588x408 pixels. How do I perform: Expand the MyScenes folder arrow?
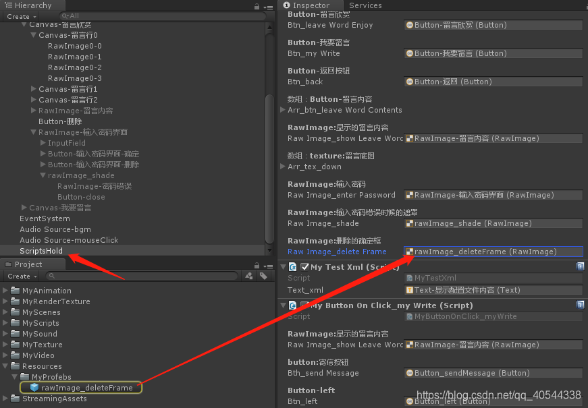click(5, 312)
